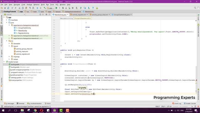Click the Replace icon in toolbar
200x113 pixels.
(x=33, y=8)
